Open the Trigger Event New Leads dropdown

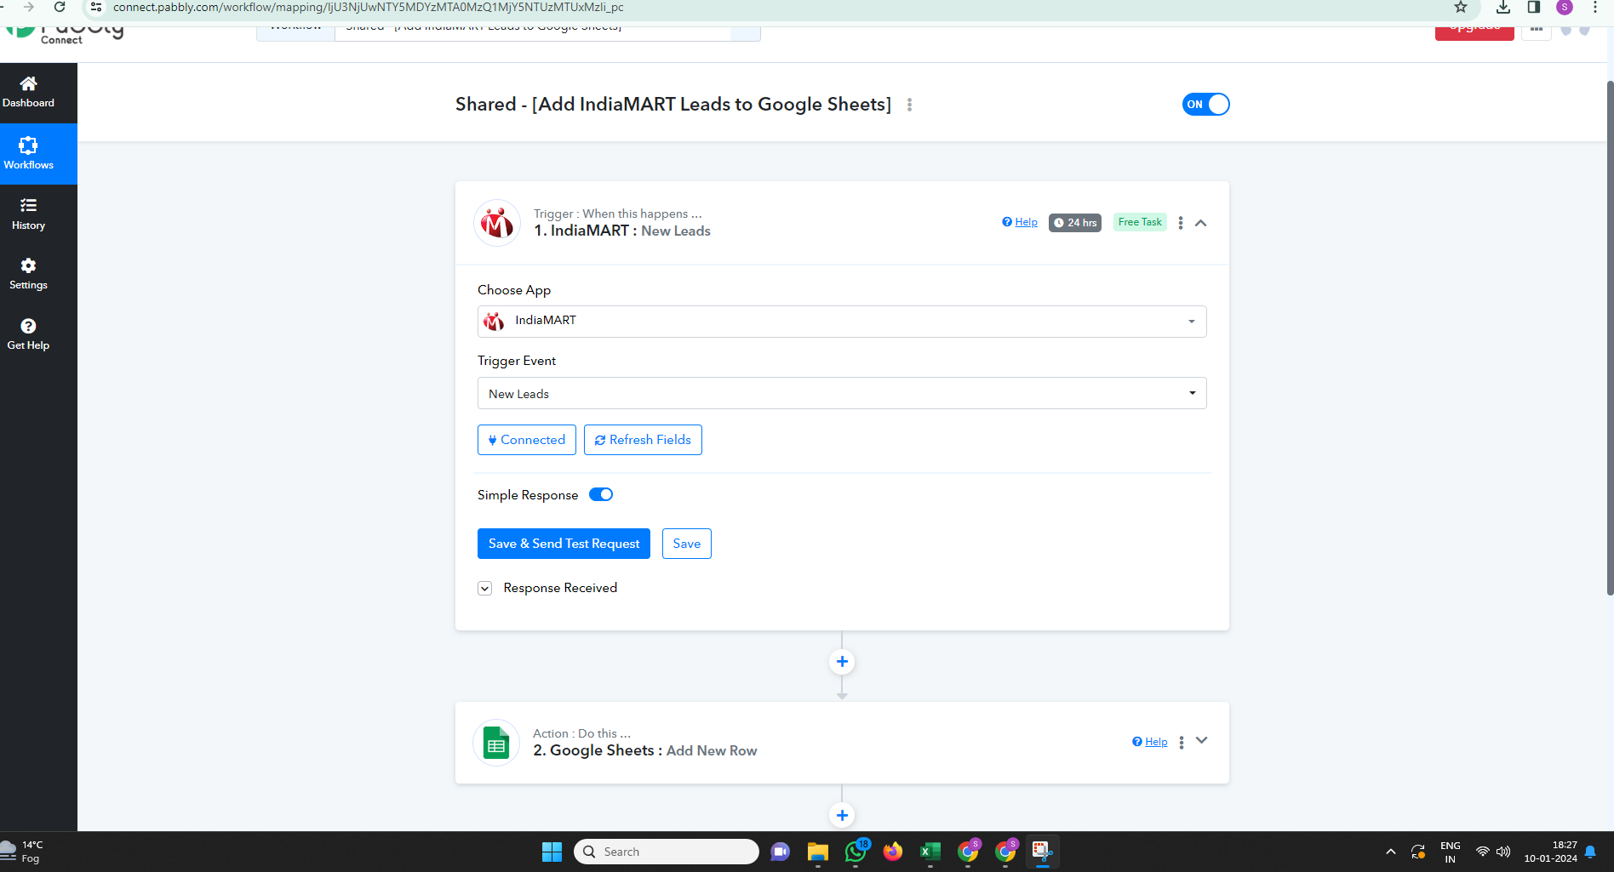pyautogui.click(x=842, y=393)
